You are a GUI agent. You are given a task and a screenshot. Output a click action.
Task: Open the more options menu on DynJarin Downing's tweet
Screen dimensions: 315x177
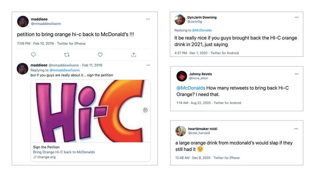296,17
